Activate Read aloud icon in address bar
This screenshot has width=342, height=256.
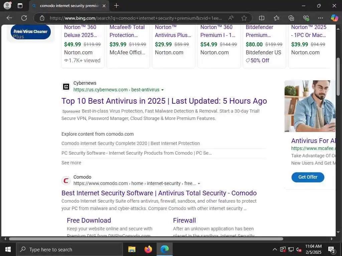click(x=231, y=18)
